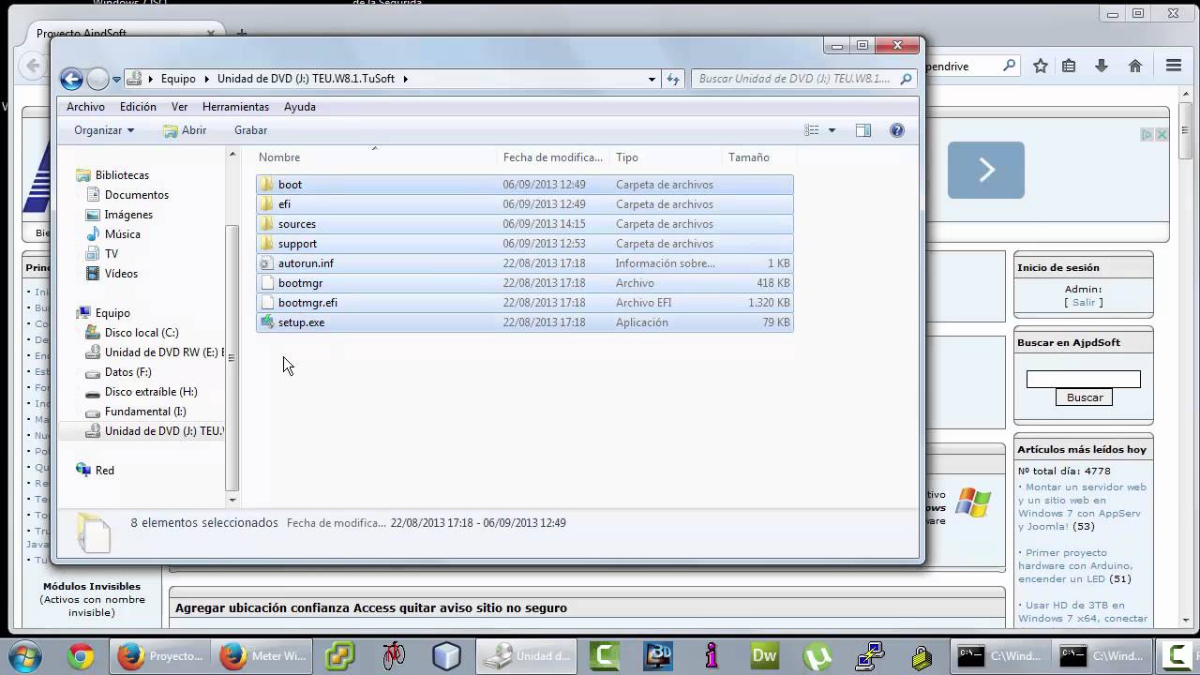This screenshot has height=675, width=1200.
Task: Open the Ayuda menu
Action: pyautogui.click(x=300, y=107)
